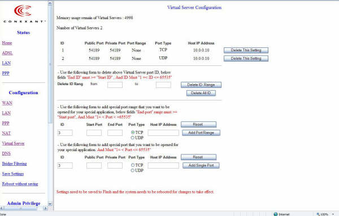This screenshot has height=216, width=339.
Task: Open the PPP link under Configuration
Action: coord(6,123)
